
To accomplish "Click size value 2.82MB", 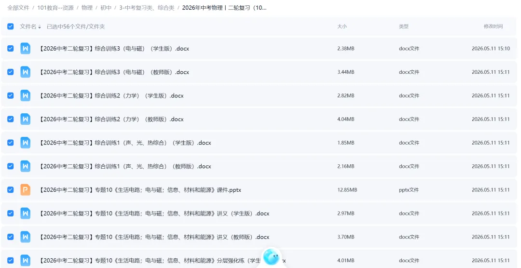I will pyautogui.click(x=346, y=95).
